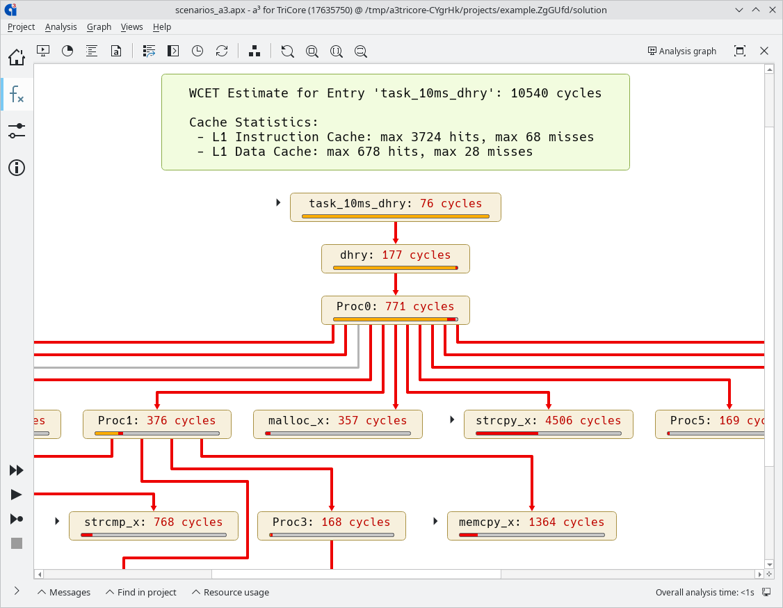Click the circular refresh arrows toolbar icon
783x608 pixels.
coord(222,51)
